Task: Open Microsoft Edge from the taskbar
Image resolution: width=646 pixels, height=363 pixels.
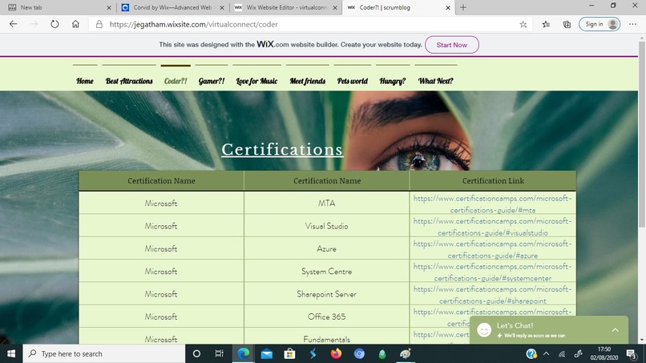Action: click(243, 353)
